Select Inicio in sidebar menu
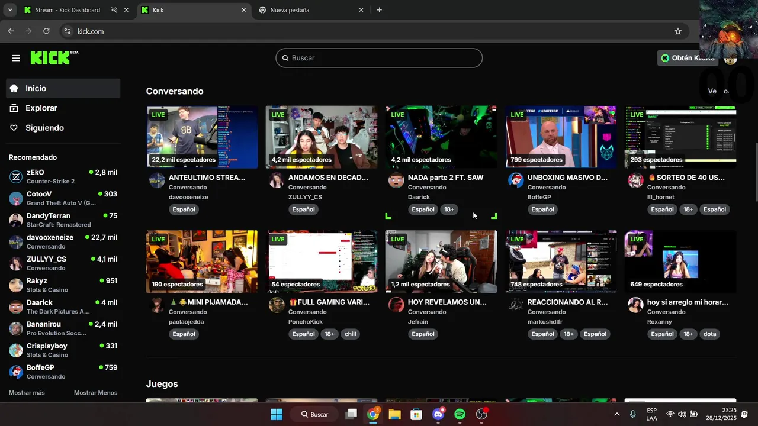758x426 pixels. 63,88
